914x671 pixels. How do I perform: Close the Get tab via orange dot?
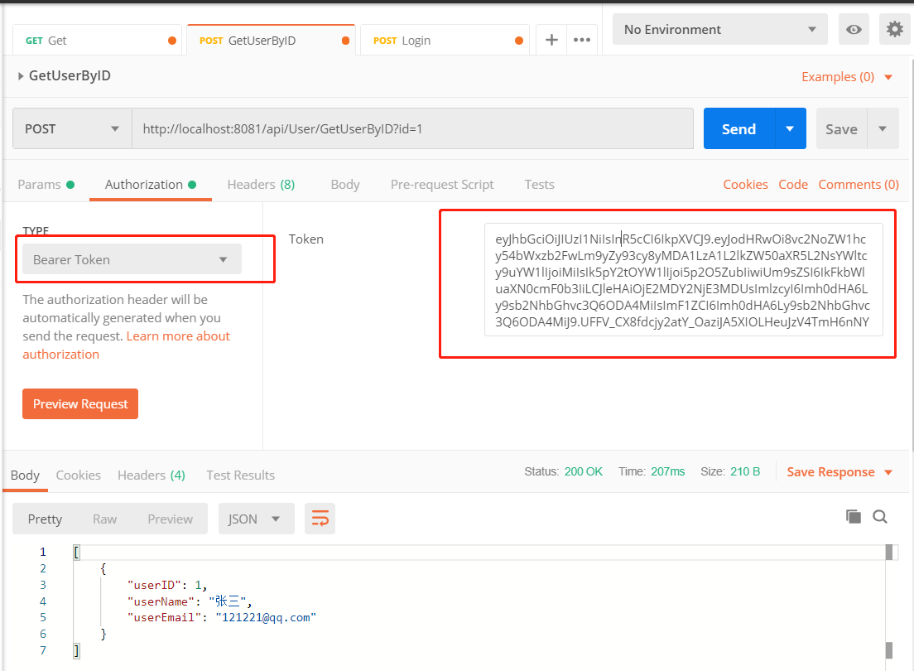tap(172, 41)
